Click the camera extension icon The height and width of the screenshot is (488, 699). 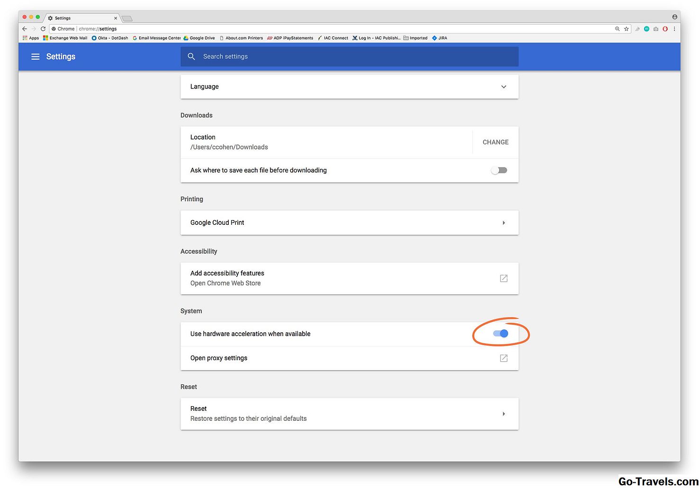pyautogui.click(x=655, y=29)
